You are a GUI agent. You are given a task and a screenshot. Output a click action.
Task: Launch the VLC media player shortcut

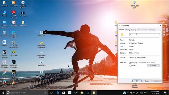click(13, 84)
